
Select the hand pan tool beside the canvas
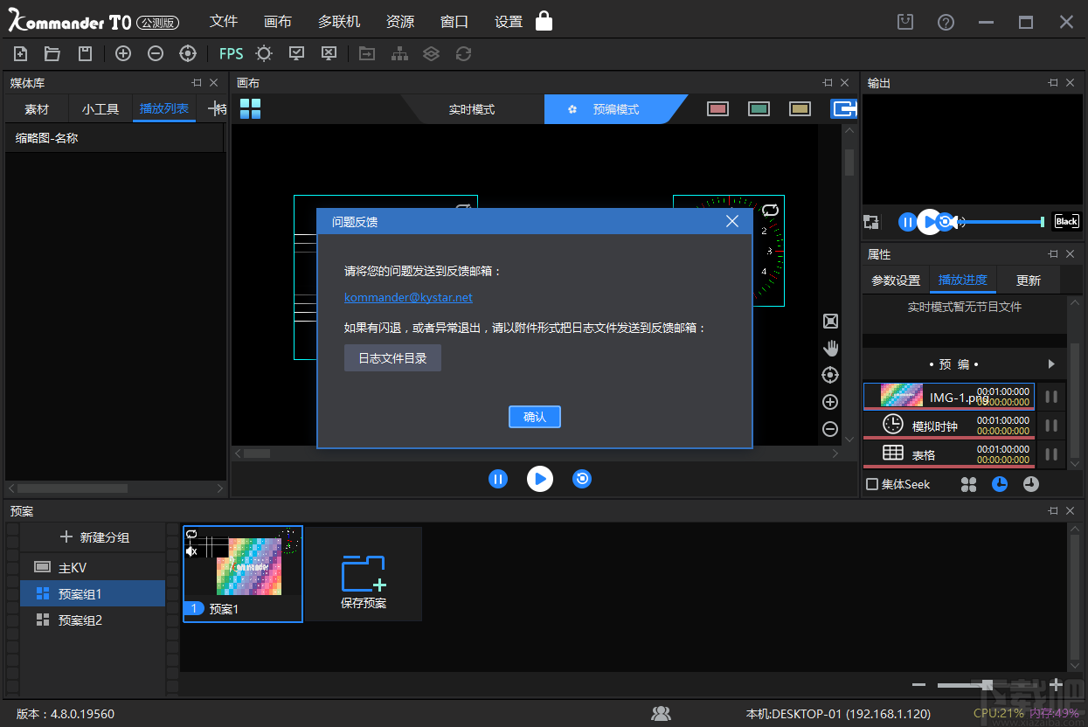point(830,347)
